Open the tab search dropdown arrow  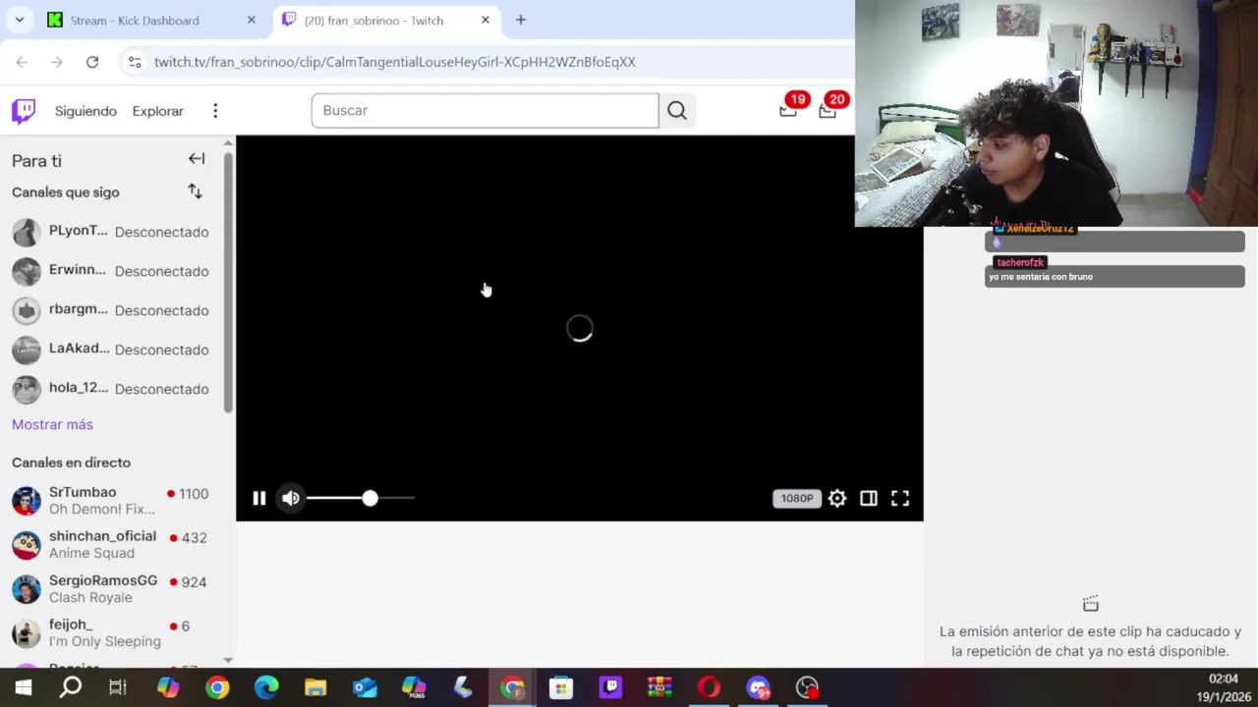[x=19, y=20]
